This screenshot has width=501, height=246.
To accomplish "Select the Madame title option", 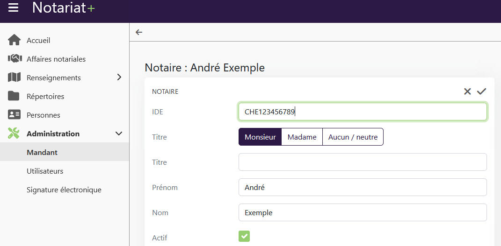I will 302,137.
